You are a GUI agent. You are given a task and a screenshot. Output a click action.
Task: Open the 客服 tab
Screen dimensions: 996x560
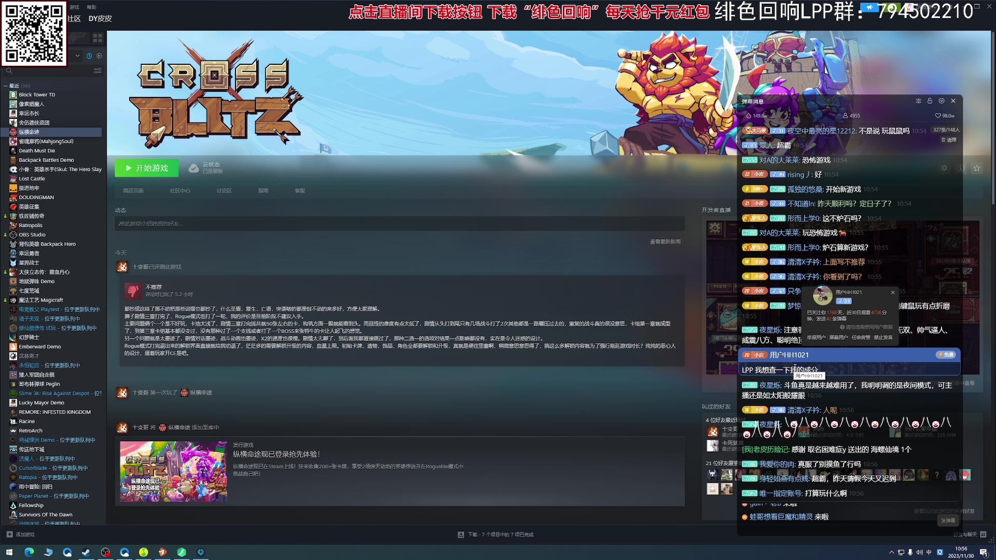(x=300, y=191)
